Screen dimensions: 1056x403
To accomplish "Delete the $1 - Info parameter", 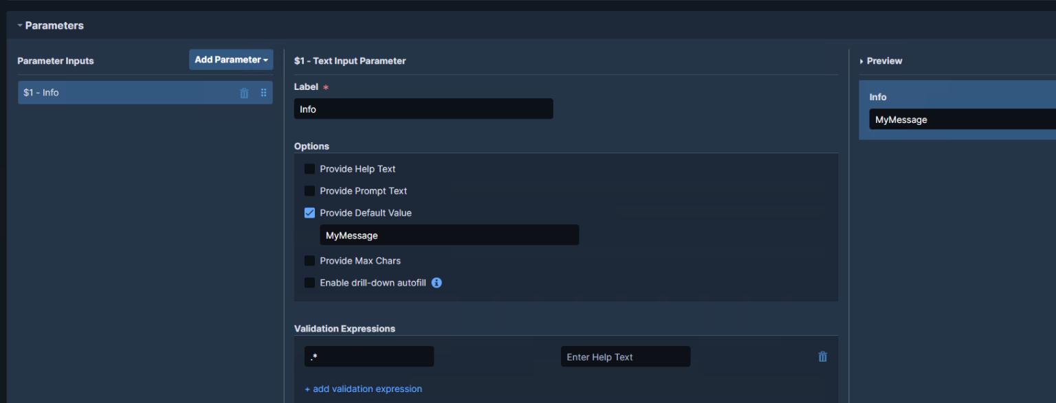I will [244, 93].
